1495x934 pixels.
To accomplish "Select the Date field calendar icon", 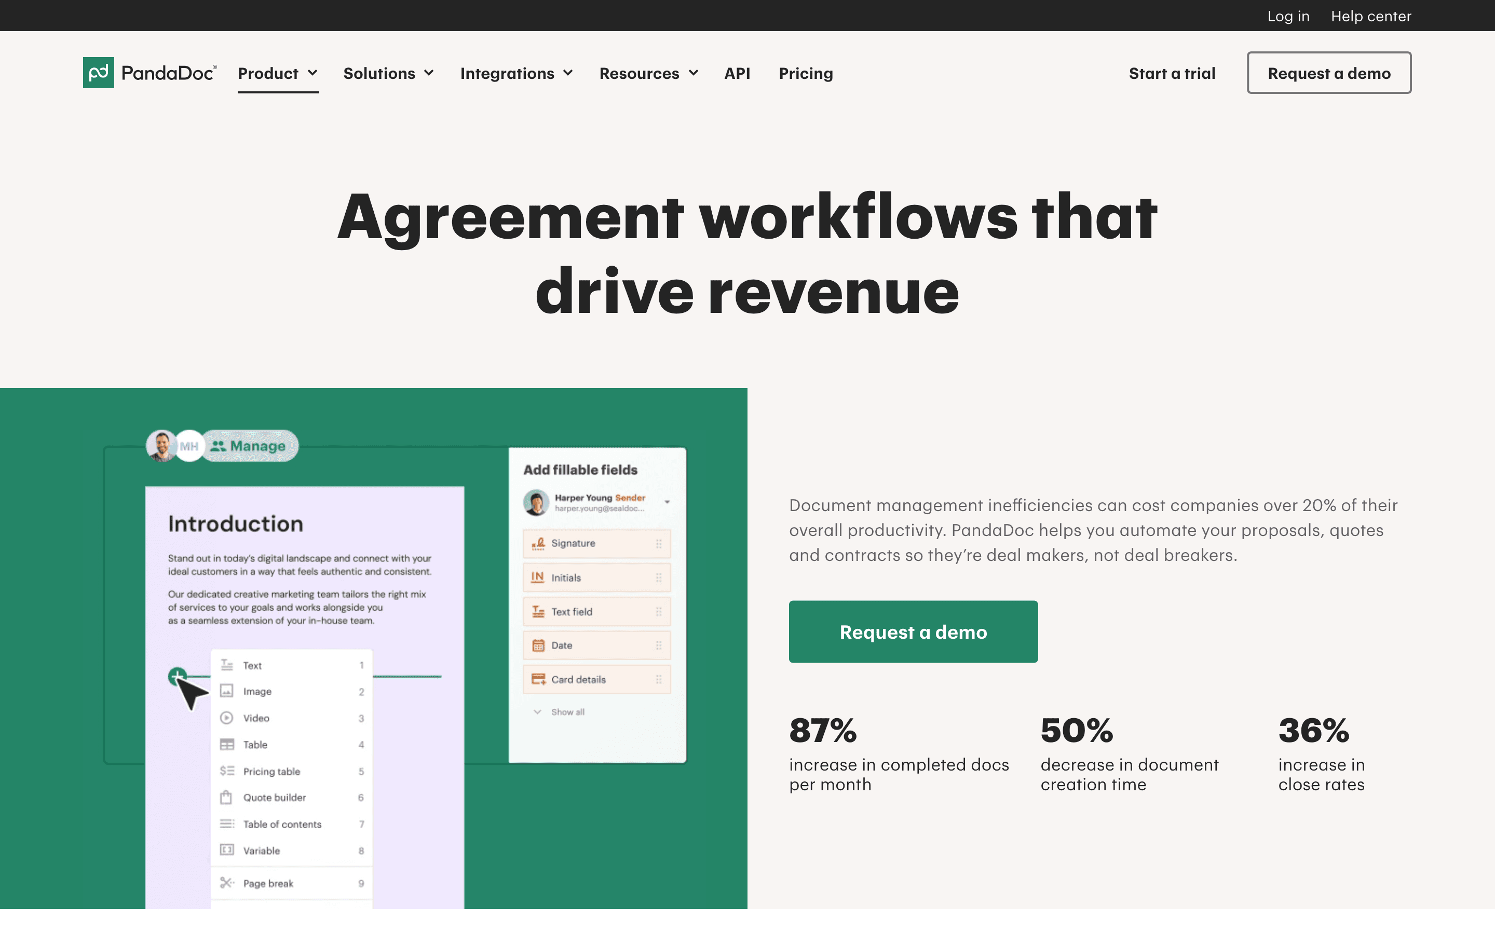I will pos(538,645).
